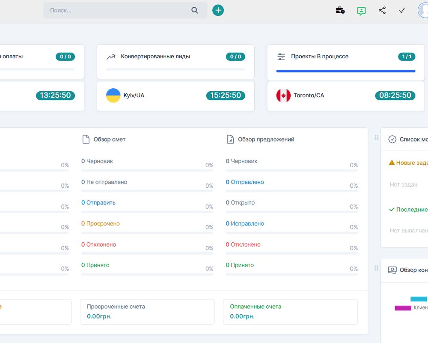428x343 pixels.
Task: Click the 0/0 counter on Конвертированные лиды
Action: pos(235,56)
